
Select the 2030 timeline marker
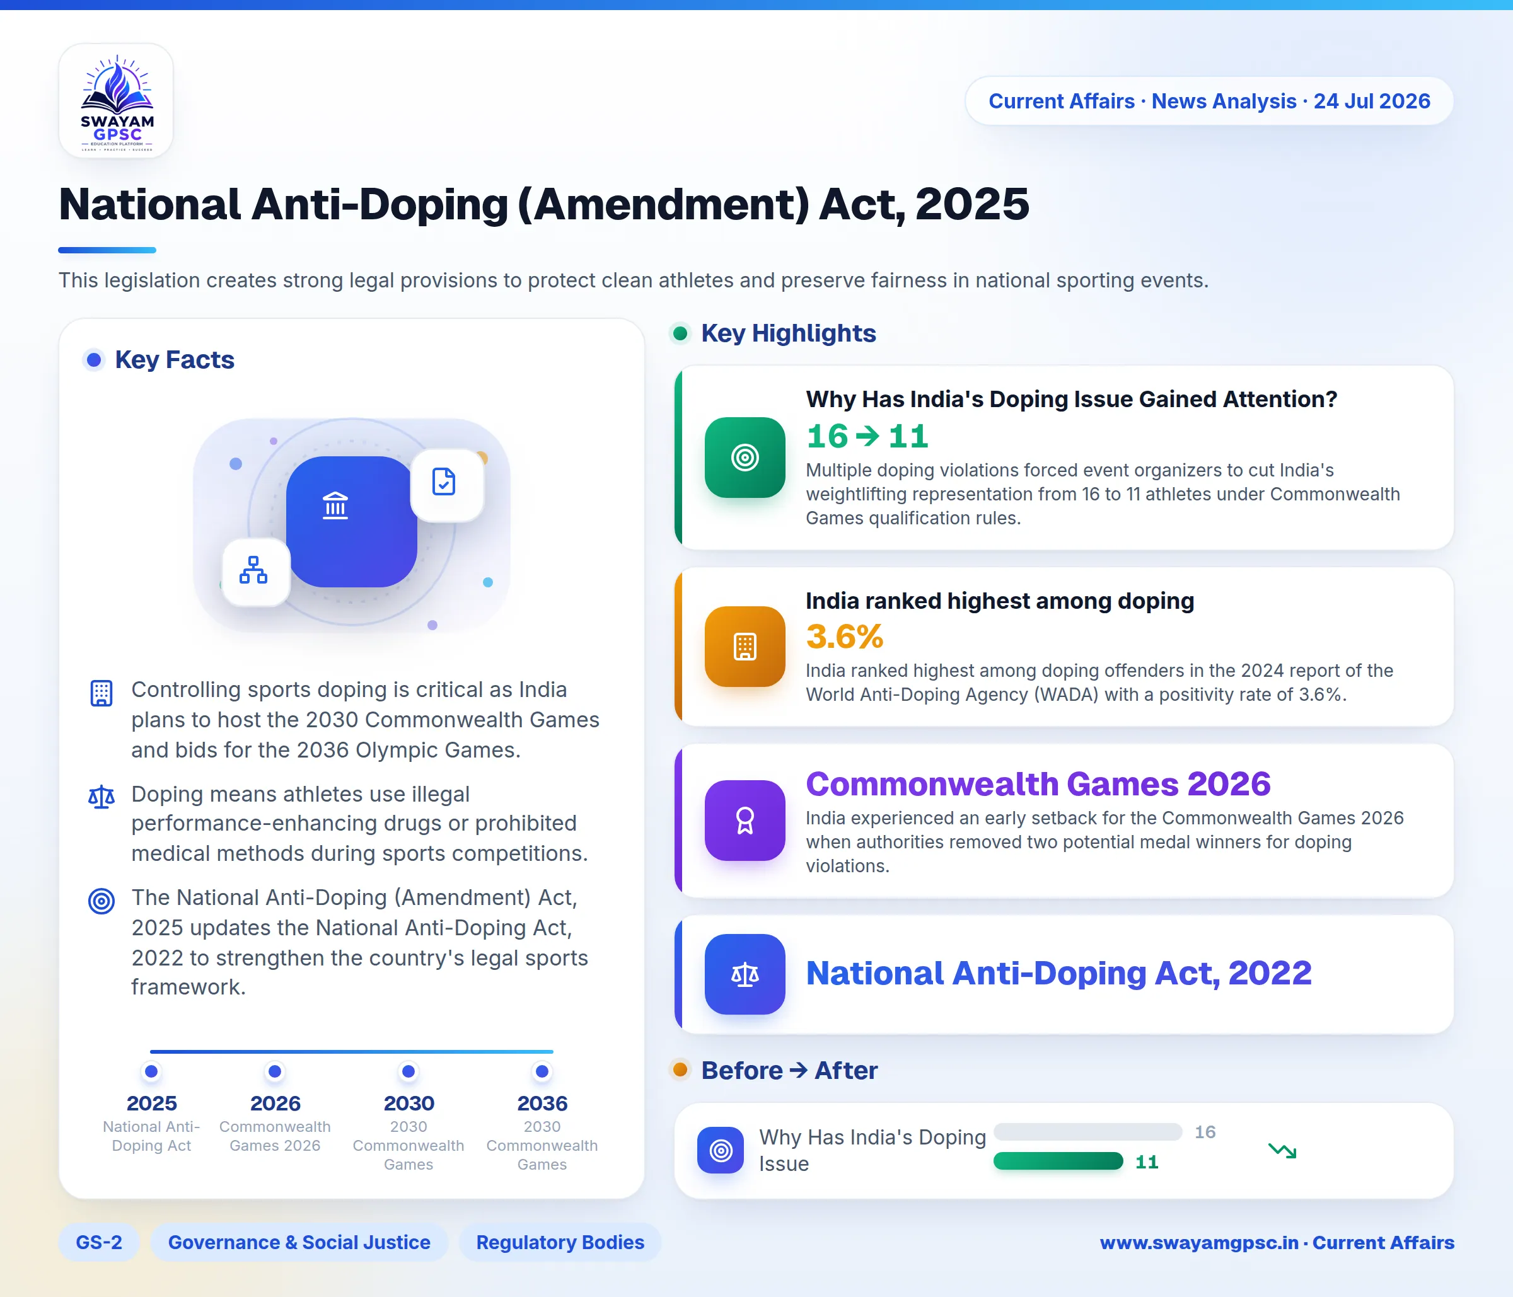point(408,1071)
